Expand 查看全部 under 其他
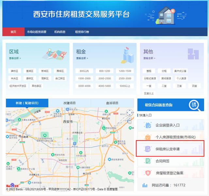The width and height of the screenshot is (209, 196). pos(149,58)
